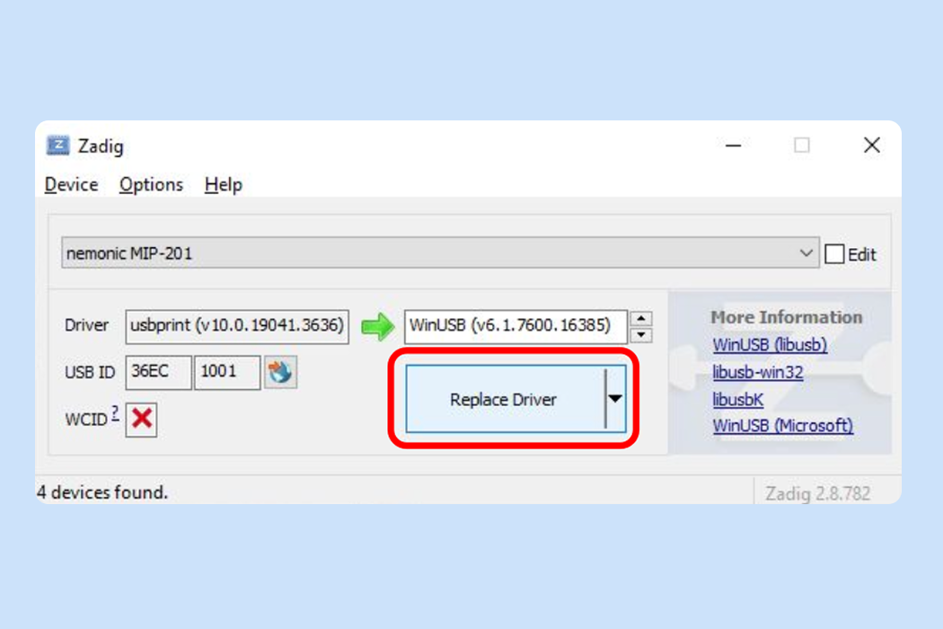Click the current driver usbprint field
943x629 pixels.
237,326
